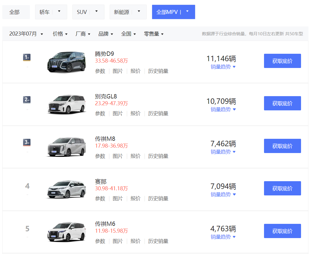The image size is (313, 254).
Task: Open the 厂商 filter dropdown
Action: click(83, 34)
